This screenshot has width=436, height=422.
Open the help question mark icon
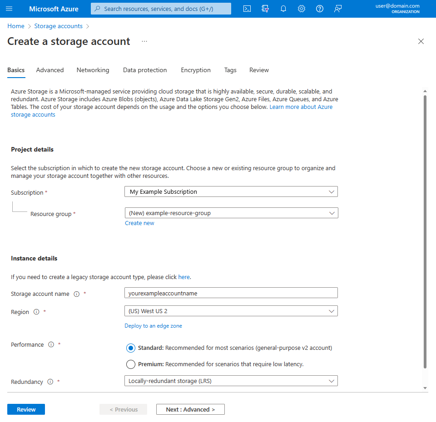(x=319, y=9)
